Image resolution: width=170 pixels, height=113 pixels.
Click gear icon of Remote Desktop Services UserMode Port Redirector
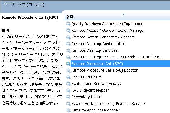tap(68, 57)
